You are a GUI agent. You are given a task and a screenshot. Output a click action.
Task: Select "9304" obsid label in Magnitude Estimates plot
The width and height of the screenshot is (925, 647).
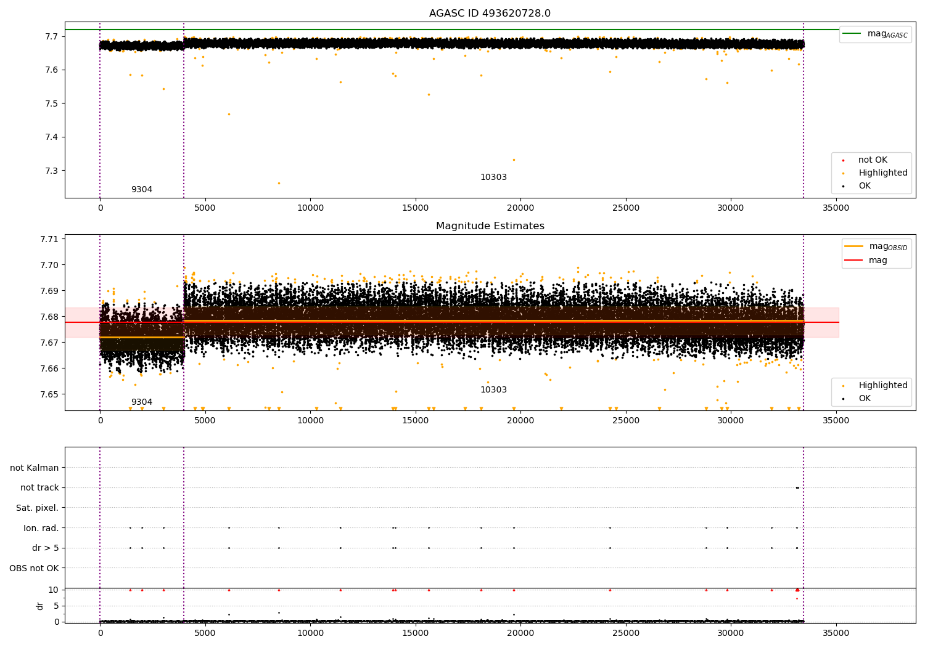[142, 402]
